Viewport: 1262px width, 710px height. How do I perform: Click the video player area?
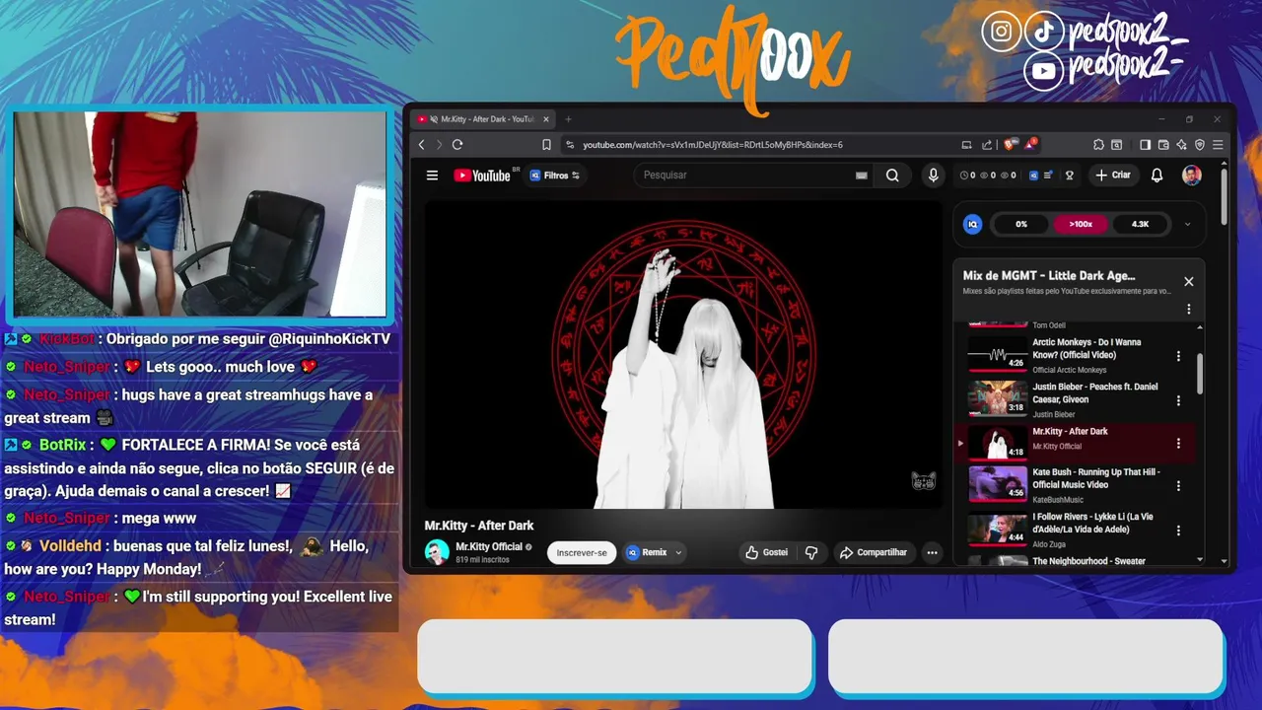click(x=682, y=355)
